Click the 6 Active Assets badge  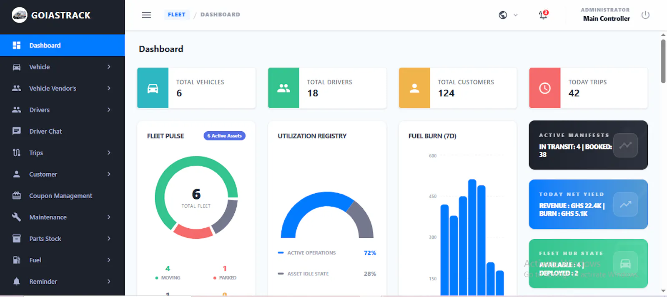224,136
